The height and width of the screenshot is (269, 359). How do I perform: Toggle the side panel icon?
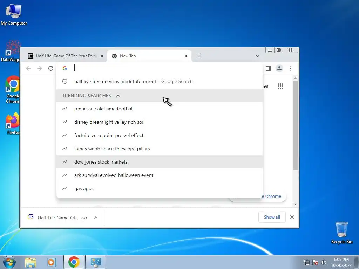[268, 68]
